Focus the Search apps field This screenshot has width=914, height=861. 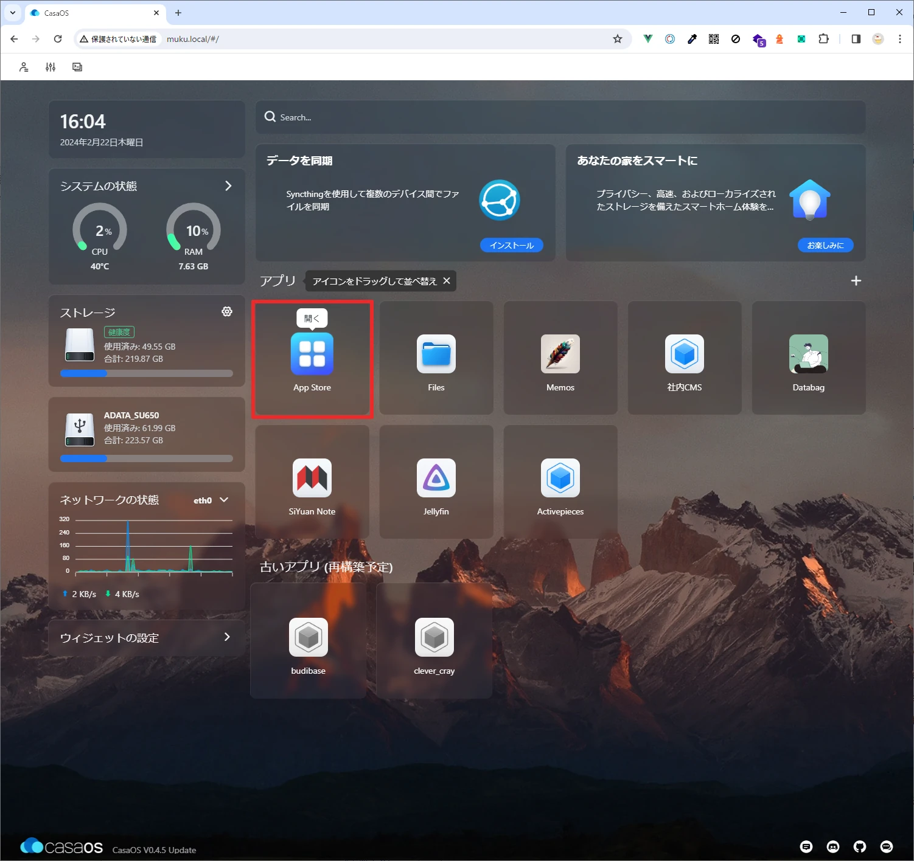tap(560, 117)
